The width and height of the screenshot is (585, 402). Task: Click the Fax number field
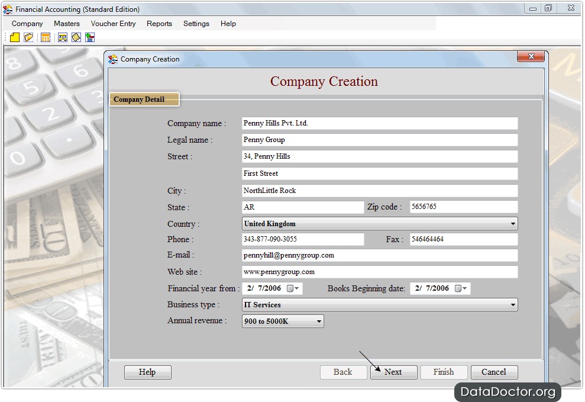(x=464, y=239)
